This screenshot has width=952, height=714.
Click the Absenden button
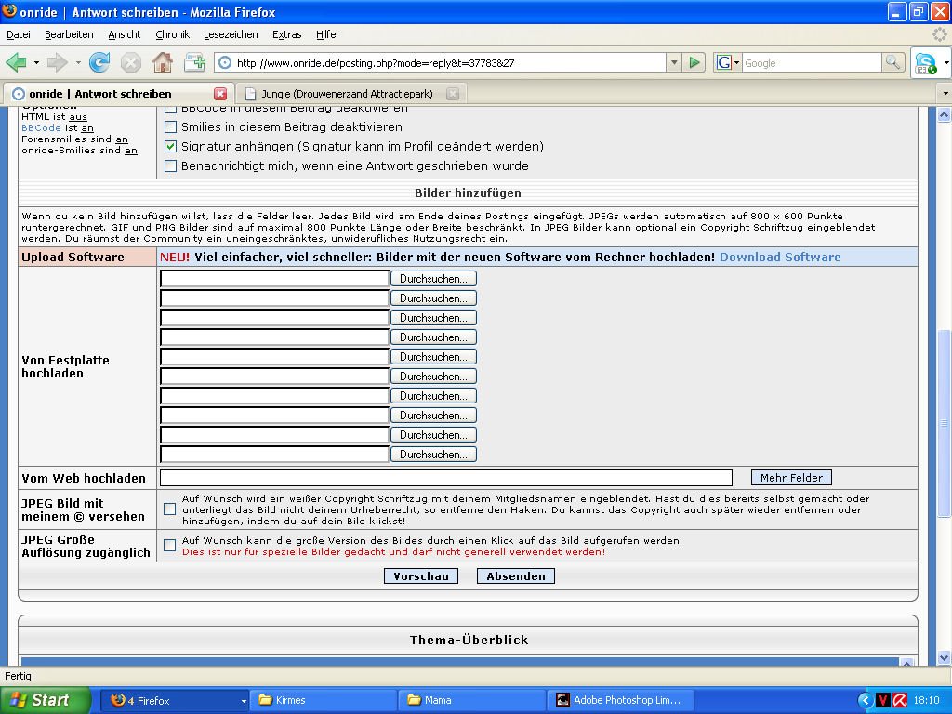pos(515,575)
